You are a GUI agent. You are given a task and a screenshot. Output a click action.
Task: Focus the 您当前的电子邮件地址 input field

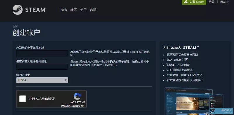[42, 53]
